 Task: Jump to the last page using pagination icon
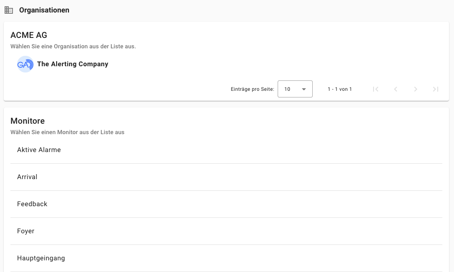tap(436, 89)
